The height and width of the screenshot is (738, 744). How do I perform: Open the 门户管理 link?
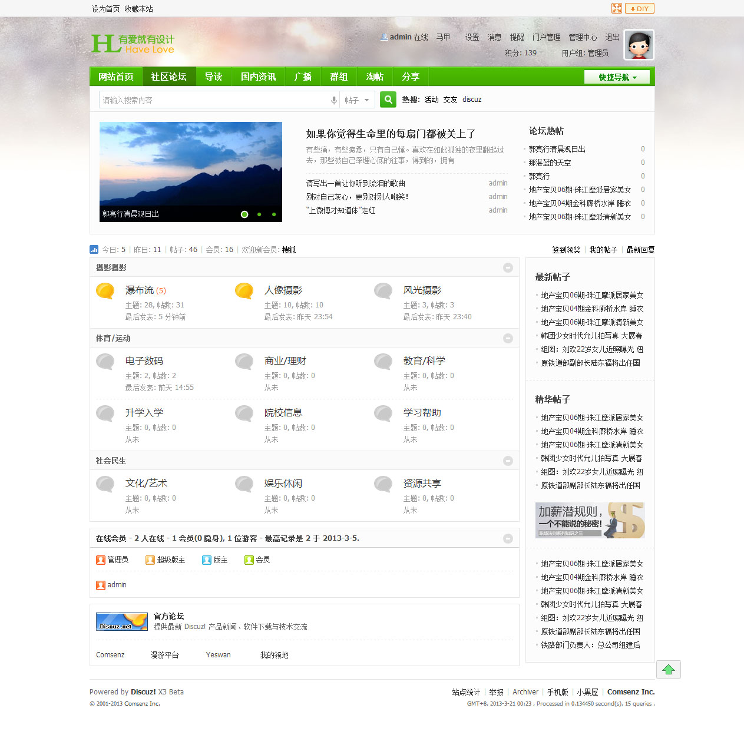pos(547,37)
